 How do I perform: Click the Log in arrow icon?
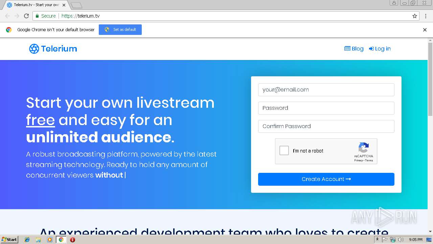(x=371, y=49)
